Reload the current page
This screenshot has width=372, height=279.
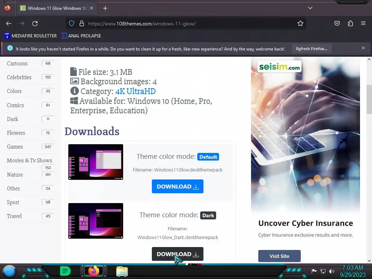(35, 24)
